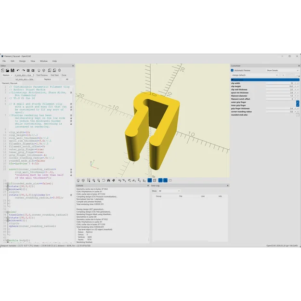The width and height of the screenshot is (301, 301).
Task: Check the rounded ends also checkbox
Action: pos(298,115)
